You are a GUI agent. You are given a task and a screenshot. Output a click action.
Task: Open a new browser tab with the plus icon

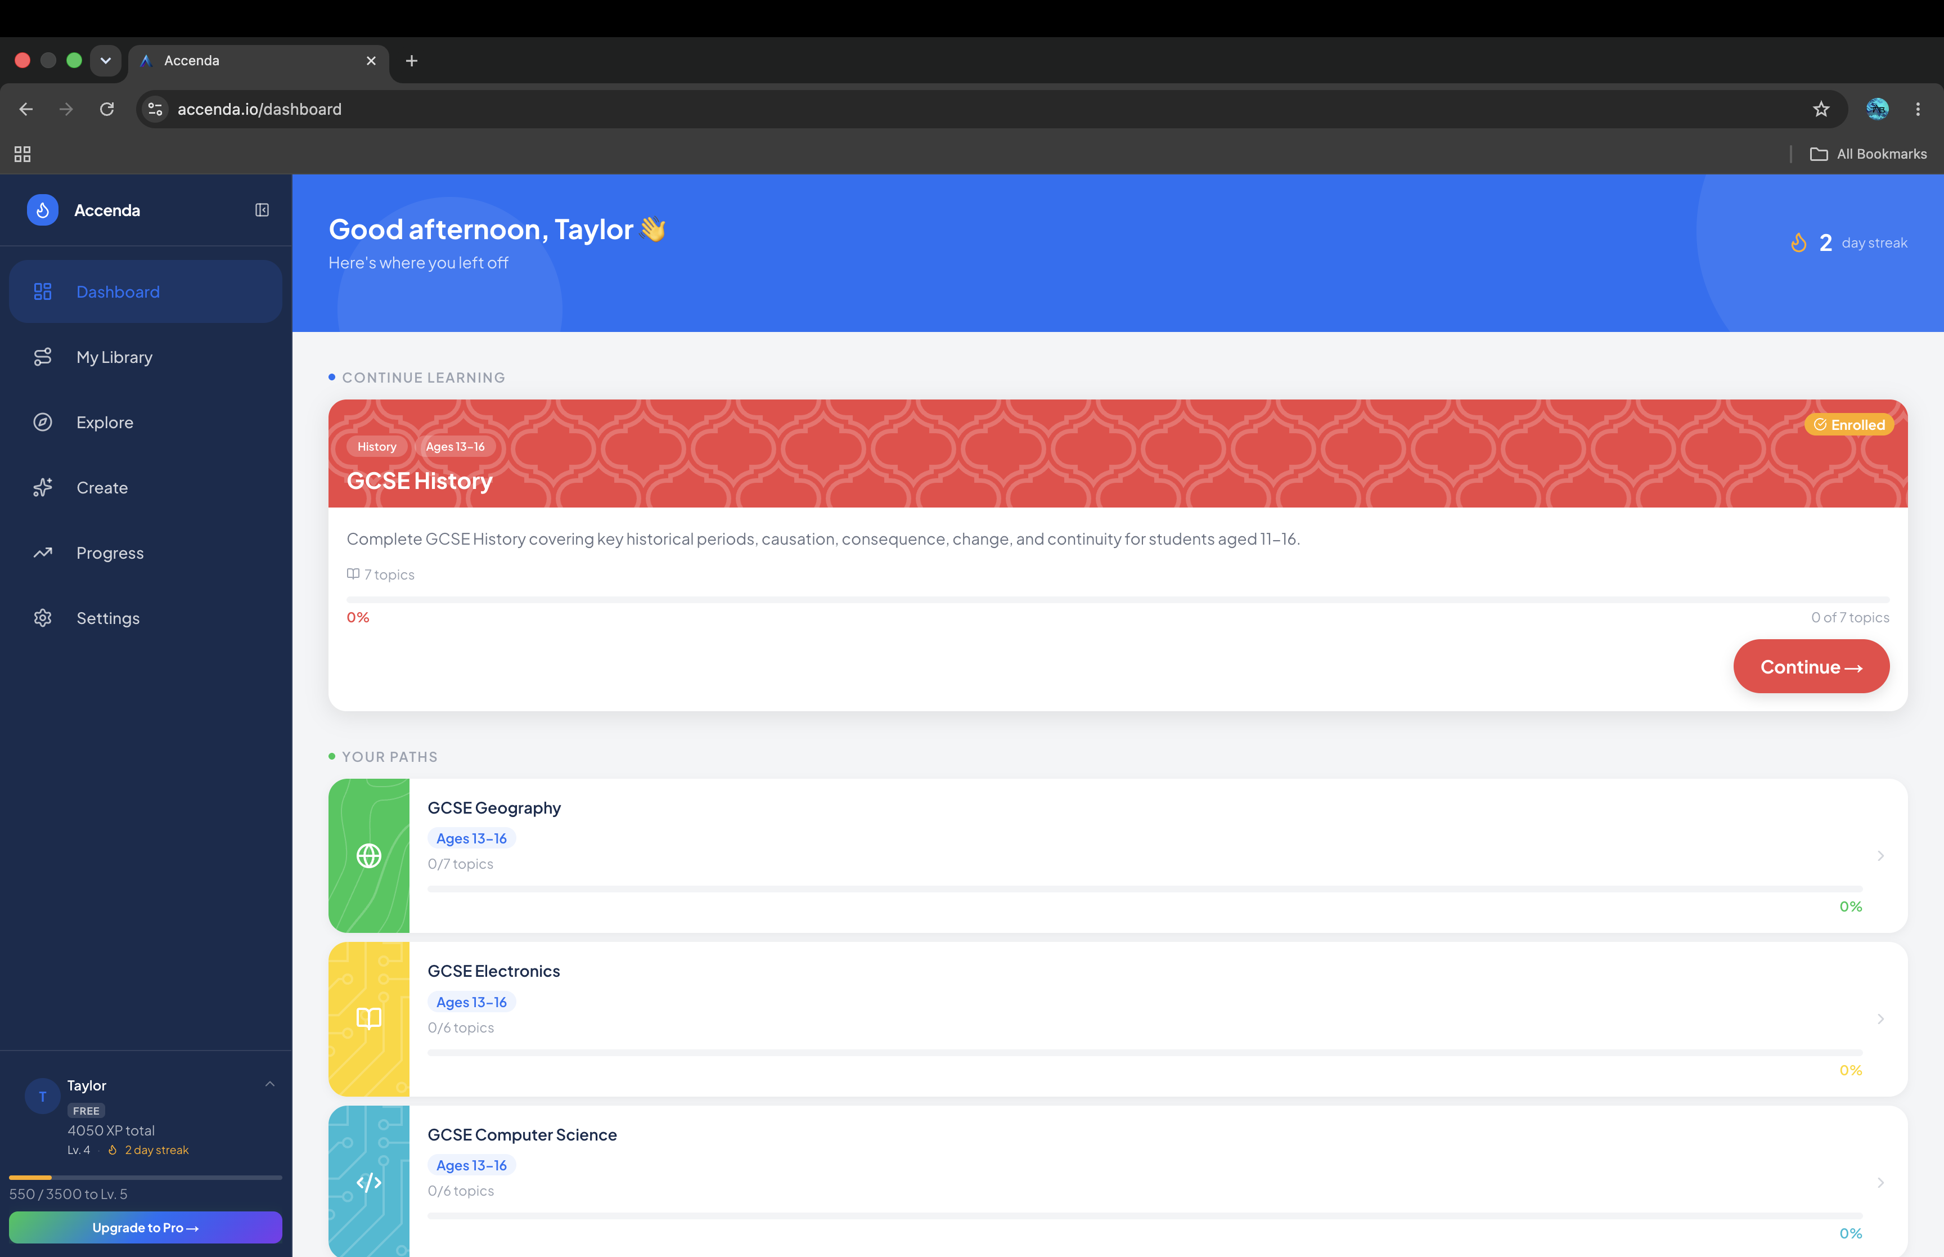pyautogui.click(x=411, y=60)
